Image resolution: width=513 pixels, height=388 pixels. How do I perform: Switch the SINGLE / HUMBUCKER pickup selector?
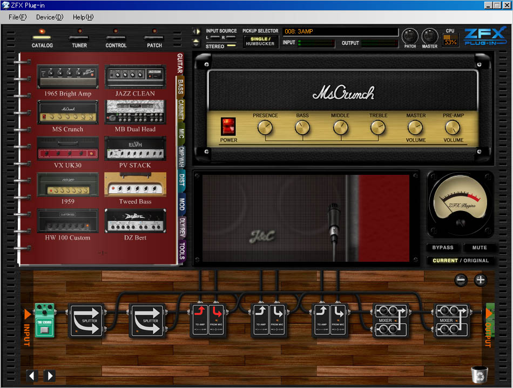[x=260, y=42]
